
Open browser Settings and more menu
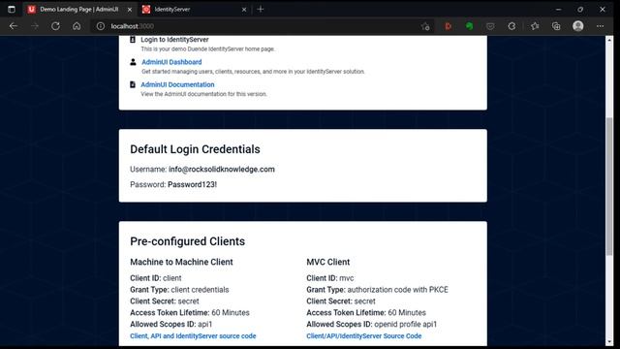click(601, 26)
